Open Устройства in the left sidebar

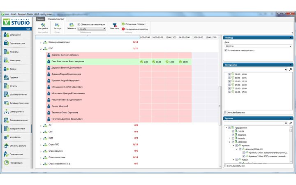[x=16, y=137]
